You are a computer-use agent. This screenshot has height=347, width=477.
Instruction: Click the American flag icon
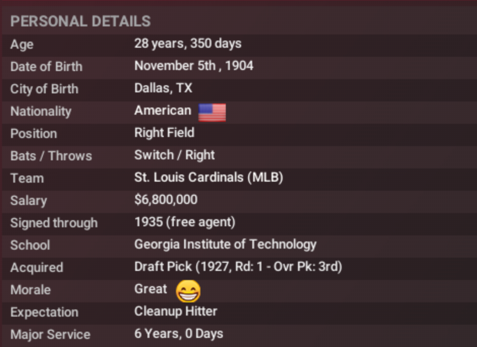point(212,112)
